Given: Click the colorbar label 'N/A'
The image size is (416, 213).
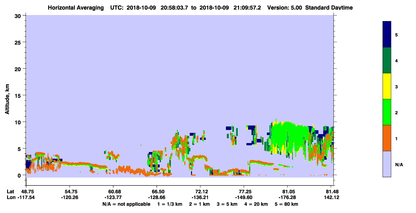Looking at the screenshot, I should tap(399, 165).
